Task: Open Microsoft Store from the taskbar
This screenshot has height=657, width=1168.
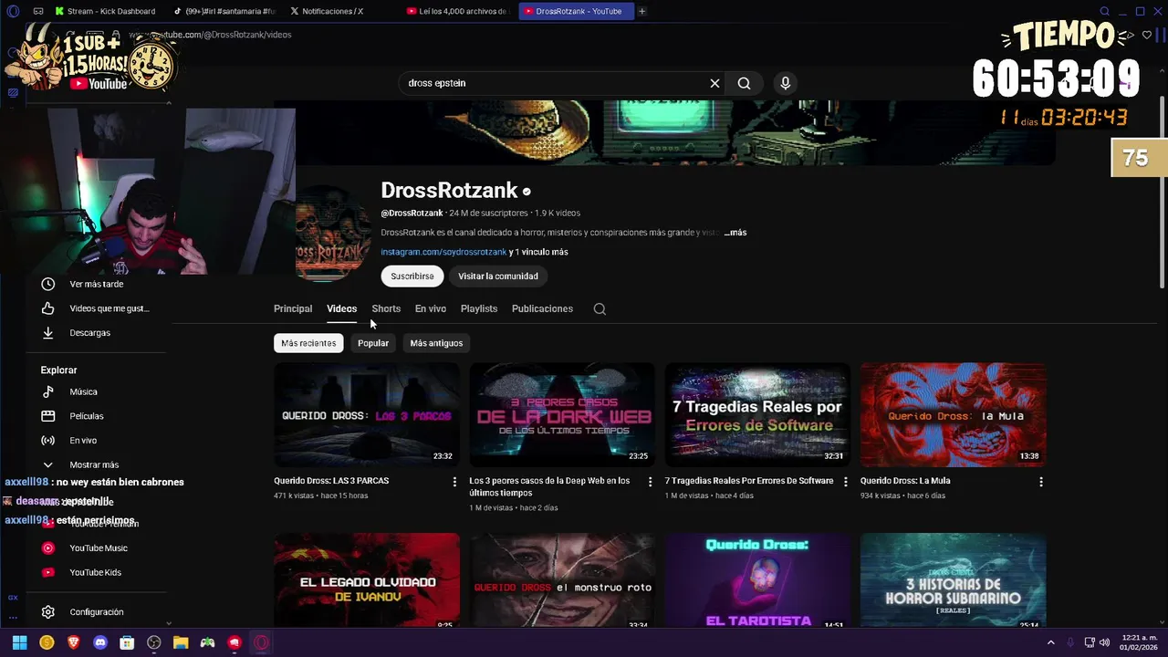Action: (x=127, y=642)
